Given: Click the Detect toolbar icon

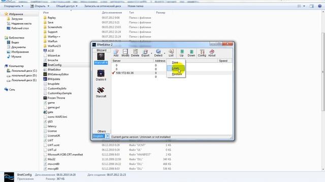Looking at the screenshot, I should click(158, 53).
